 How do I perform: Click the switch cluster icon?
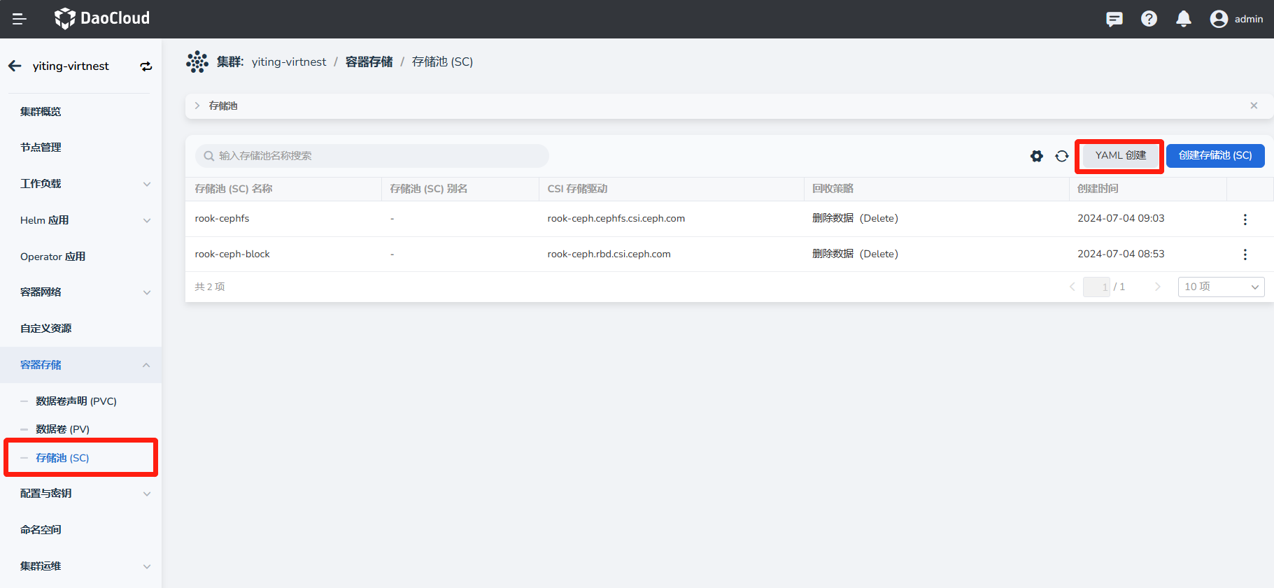coord(146,66)
